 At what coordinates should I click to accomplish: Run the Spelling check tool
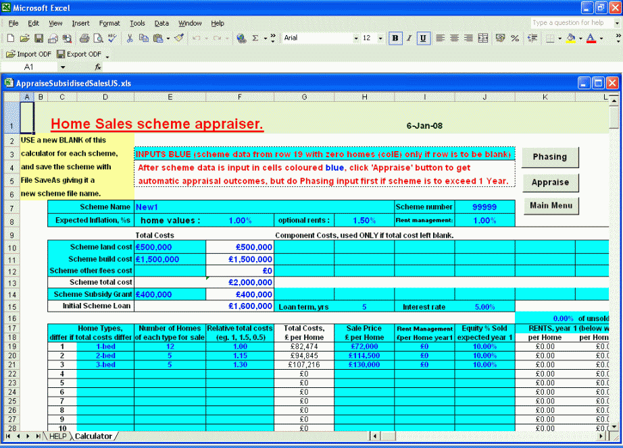[112, 38]
